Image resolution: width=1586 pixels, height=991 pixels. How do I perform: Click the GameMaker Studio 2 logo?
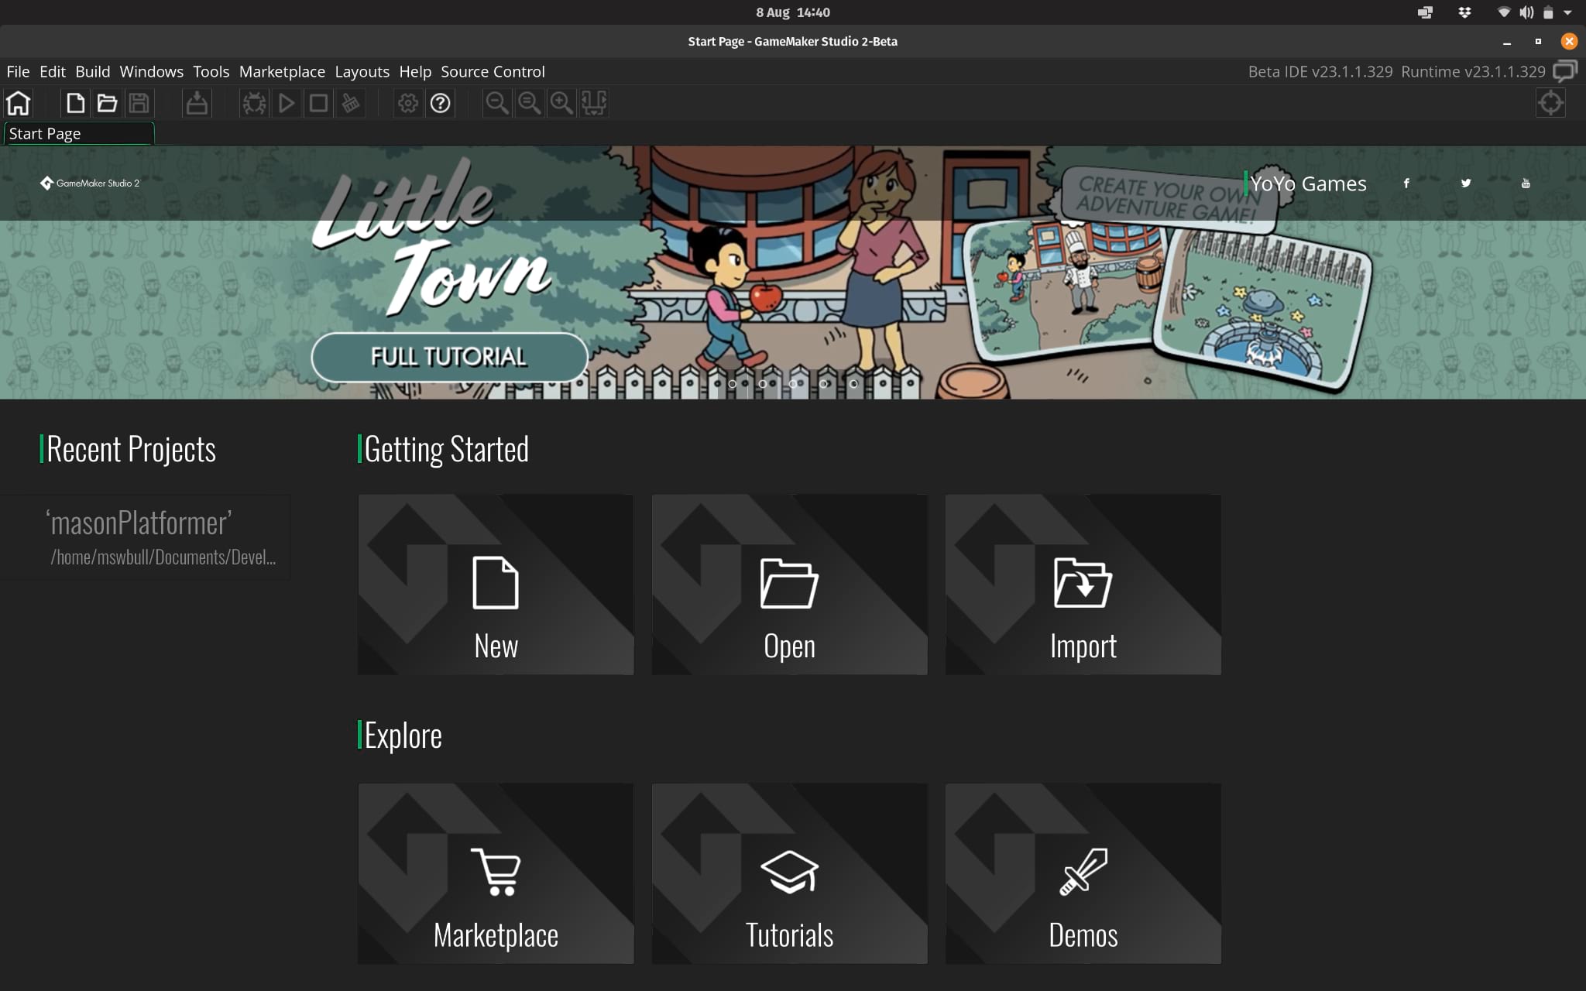tap(90, 183)
